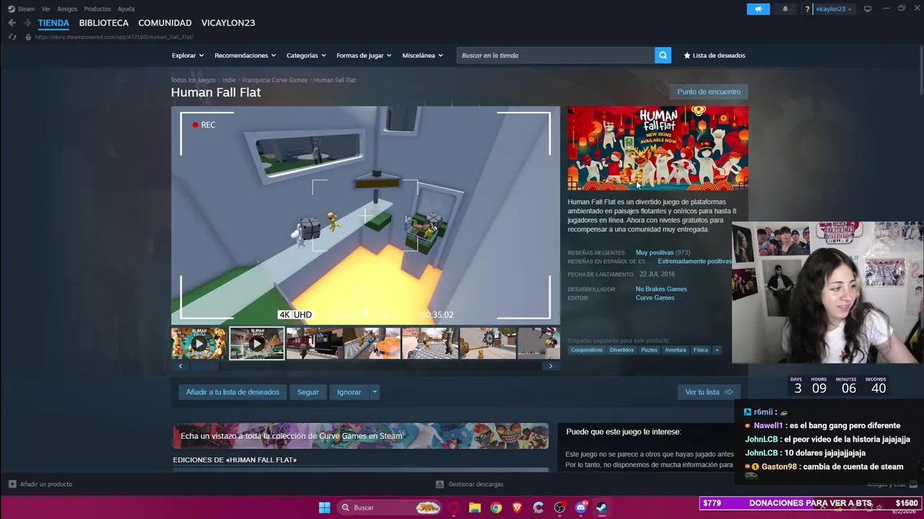Open the Amigos menu
Viewport: 924px width, 519px height.
[67, 9]
